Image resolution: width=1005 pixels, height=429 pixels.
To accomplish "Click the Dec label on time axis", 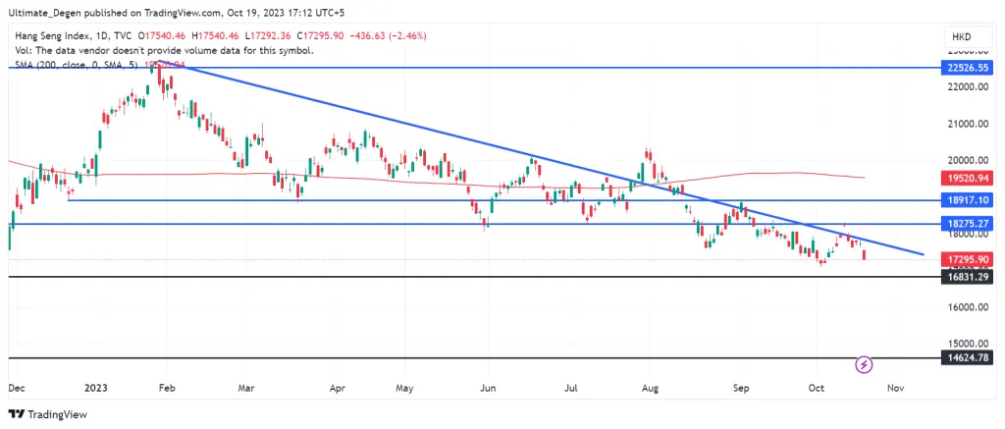I will click(18, 388).
